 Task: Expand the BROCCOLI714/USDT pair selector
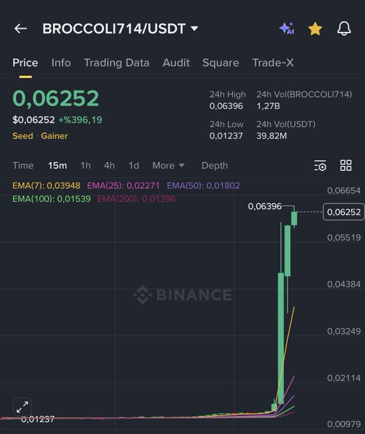point(120,29)
